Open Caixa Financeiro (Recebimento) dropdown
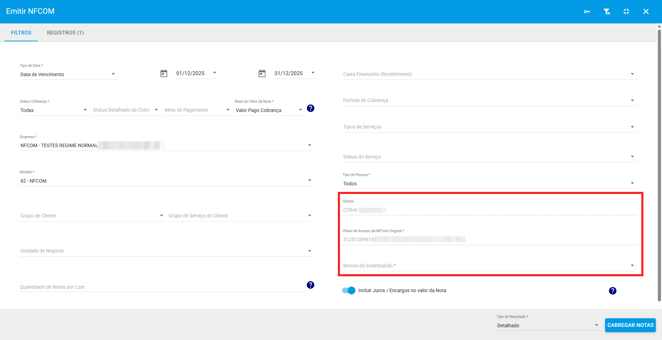662x340 pixels. click(490, 74)
